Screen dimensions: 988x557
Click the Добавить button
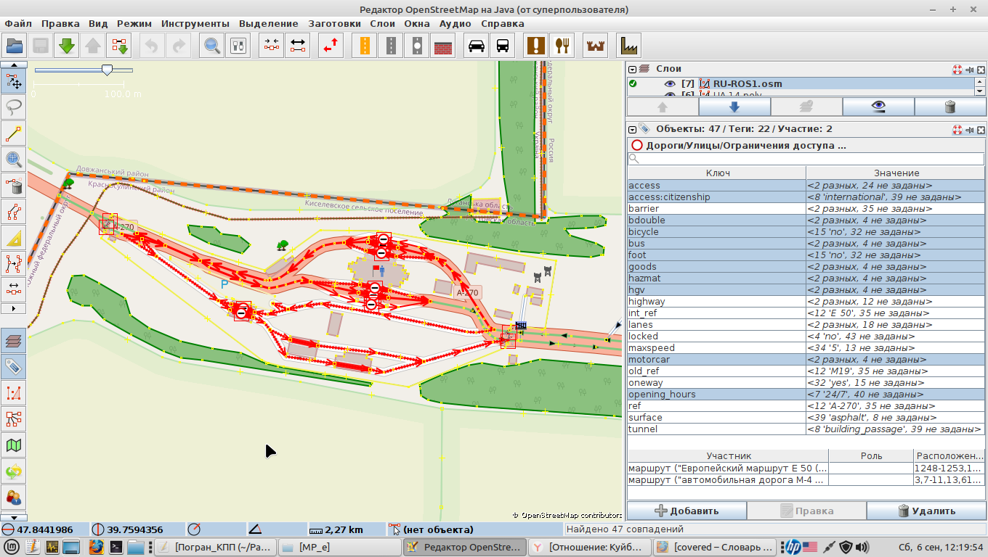point(687,511)
